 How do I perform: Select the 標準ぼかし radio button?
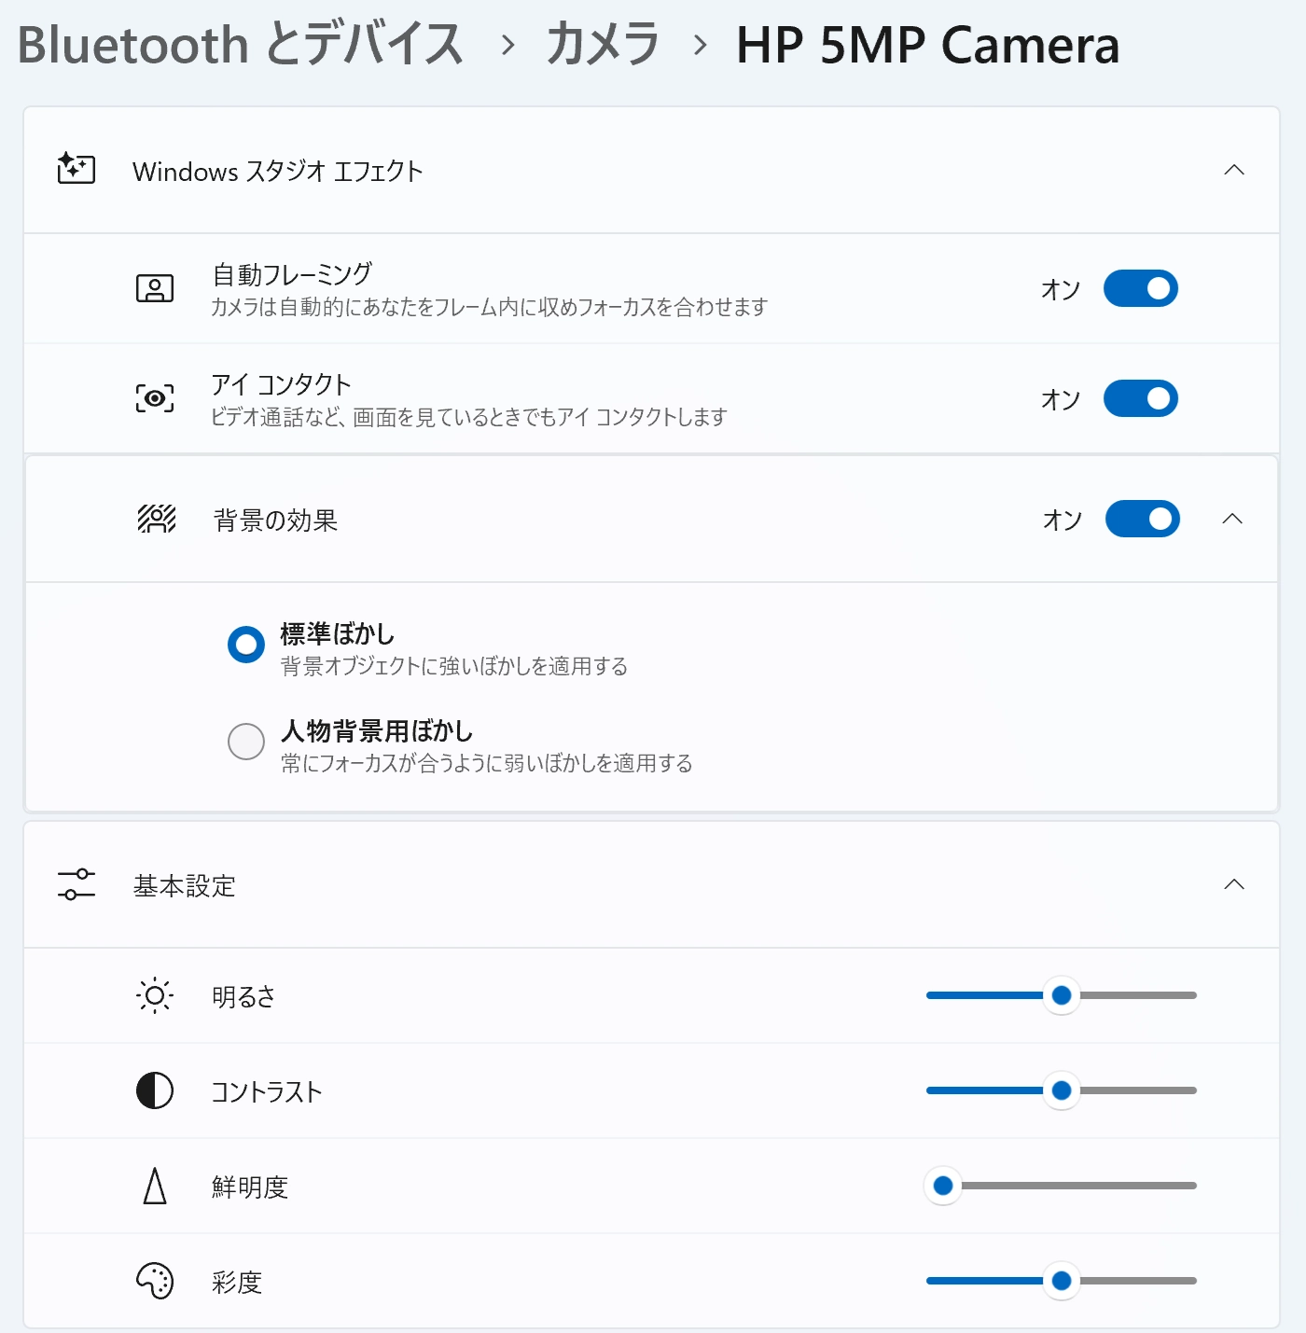tap(246, 644)
